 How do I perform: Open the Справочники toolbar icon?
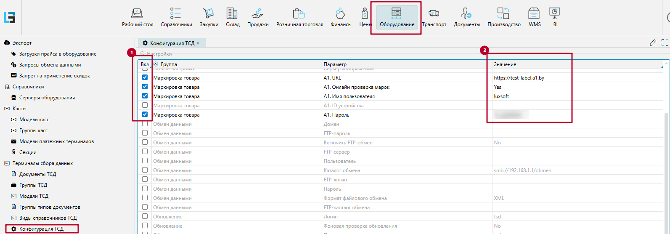[x=176, y=14]
